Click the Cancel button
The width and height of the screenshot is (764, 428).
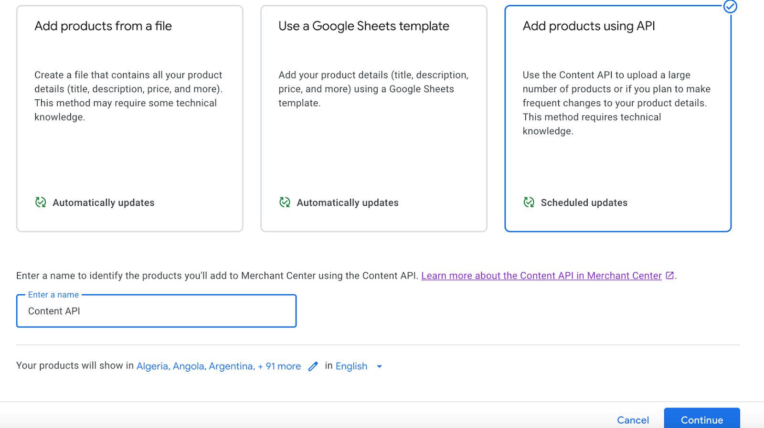pyautogui.click(x=633, y=420)
